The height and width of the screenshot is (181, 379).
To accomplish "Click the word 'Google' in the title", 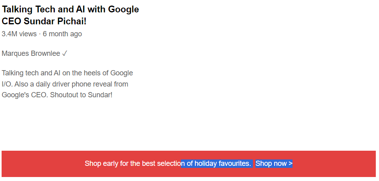I will click(x=124, y=10).
